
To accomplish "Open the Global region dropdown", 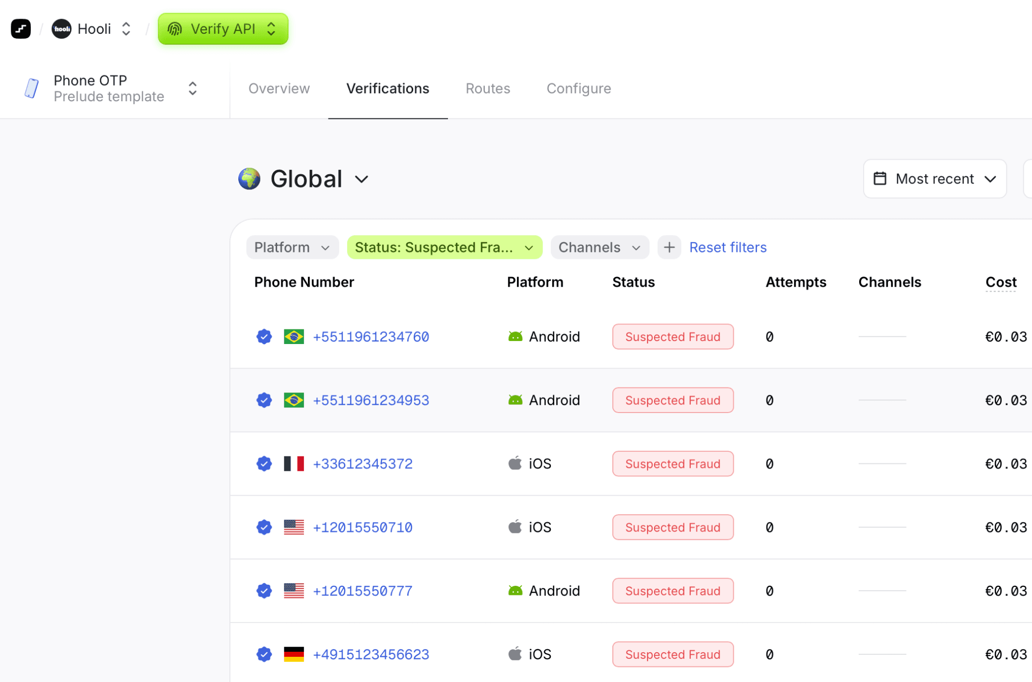I will [x=361, y=179].
